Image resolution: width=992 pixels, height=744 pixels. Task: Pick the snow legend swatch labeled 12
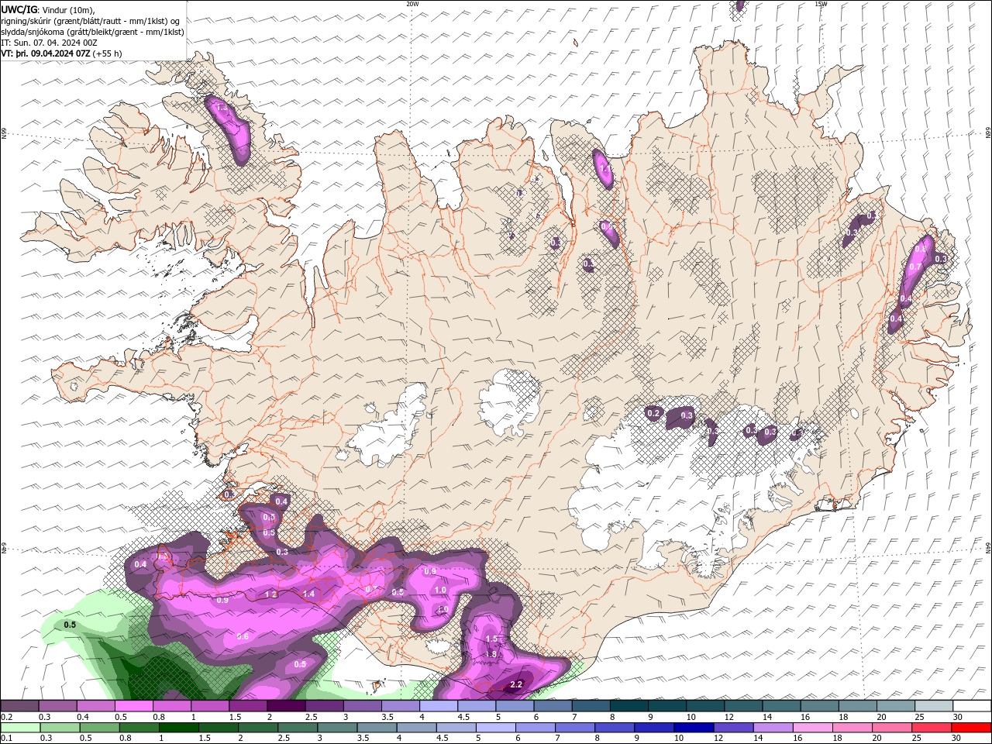[x=744, y=706]
